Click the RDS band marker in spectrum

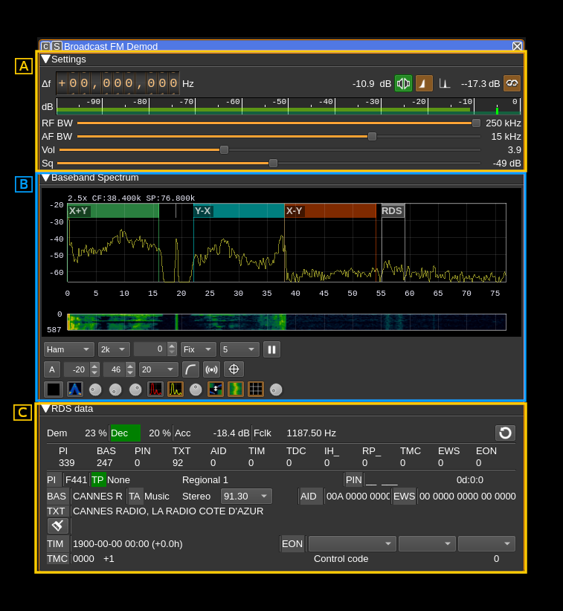pyautogui.click(x=392, y=211)
